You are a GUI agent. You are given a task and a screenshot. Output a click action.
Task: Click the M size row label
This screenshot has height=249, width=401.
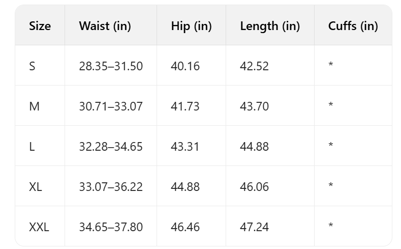click(34, 106)
